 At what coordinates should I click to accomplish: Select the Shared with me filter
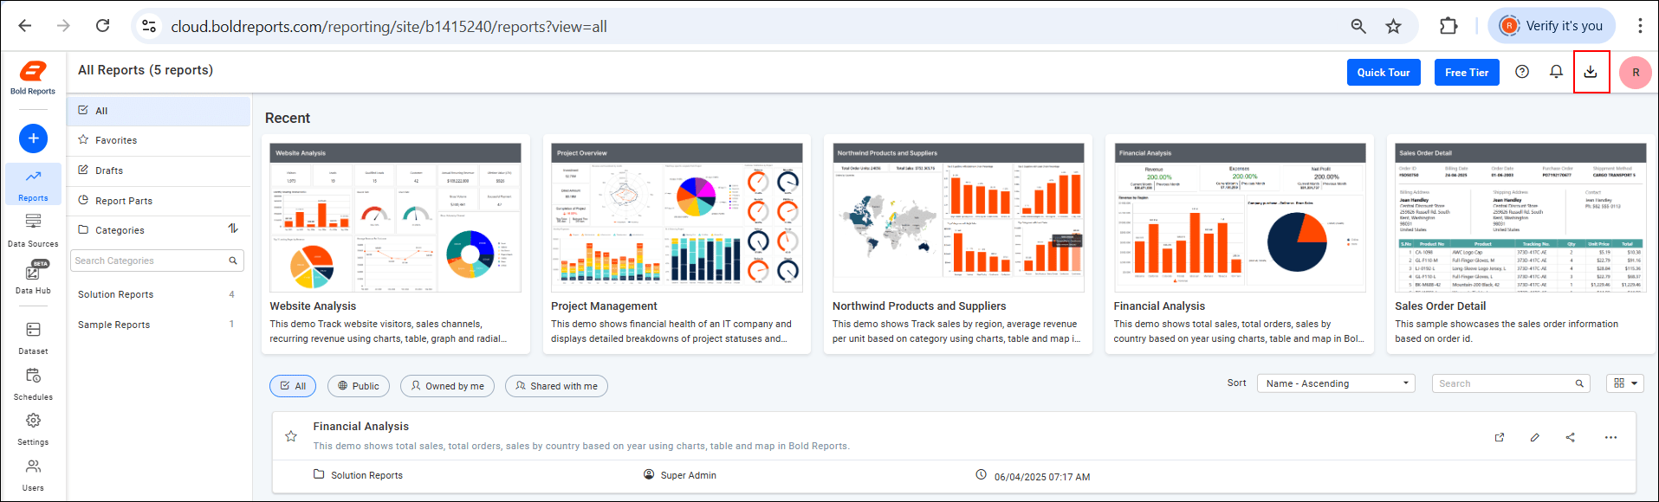coord(556,386)
